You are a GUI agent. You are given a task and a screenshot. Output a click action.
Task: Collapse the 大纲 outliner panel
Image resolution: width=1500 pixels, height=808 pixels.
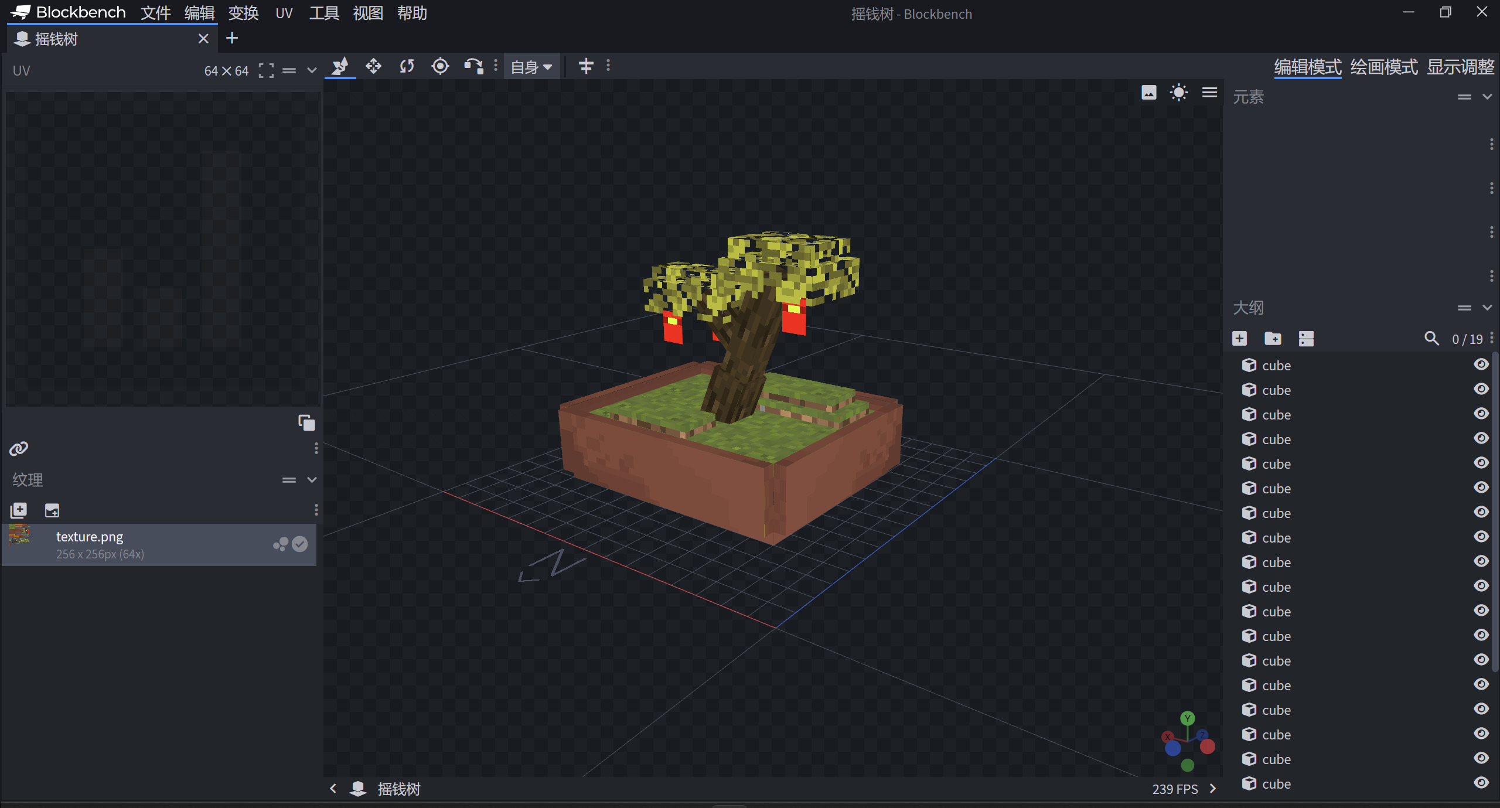[x=1487, y=308]
